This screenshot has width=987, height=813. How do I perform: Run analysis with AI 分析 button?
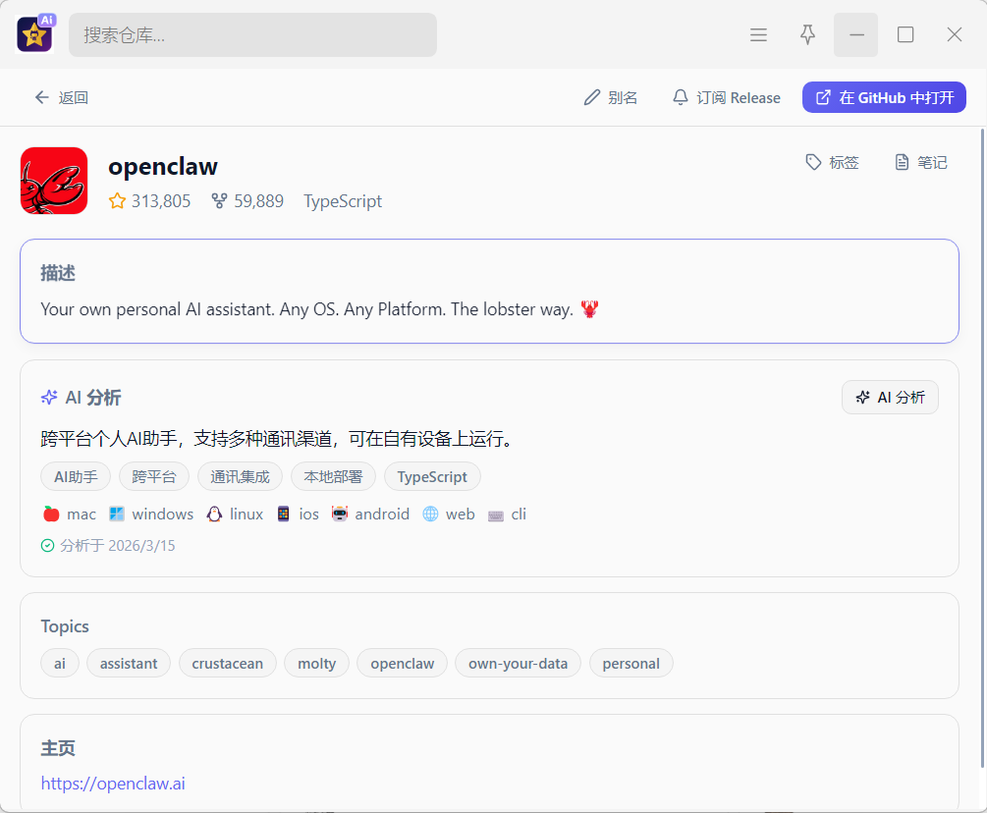tap(890, 397)
